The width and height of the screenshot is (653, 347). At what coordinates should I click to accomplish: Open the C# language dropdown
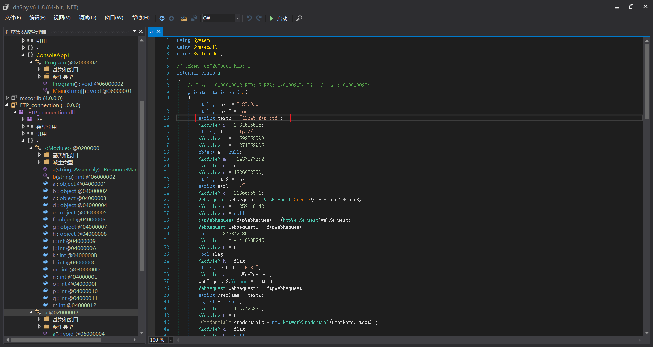pyautogui.click(x=238, y=18)
